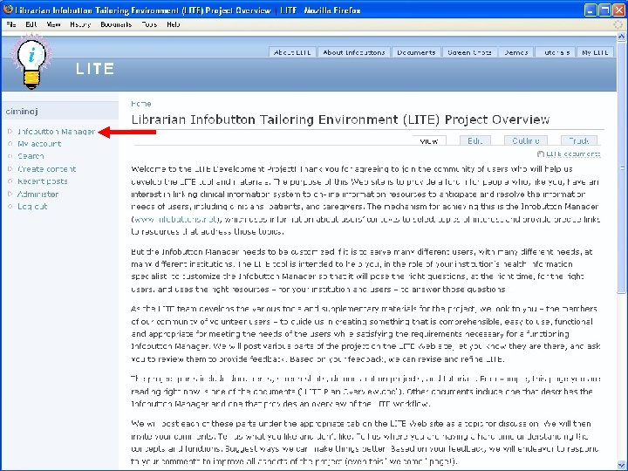Open the Tutorials tab
The width and height of the screenshot is (628, 471).
(x=556, y=52)
